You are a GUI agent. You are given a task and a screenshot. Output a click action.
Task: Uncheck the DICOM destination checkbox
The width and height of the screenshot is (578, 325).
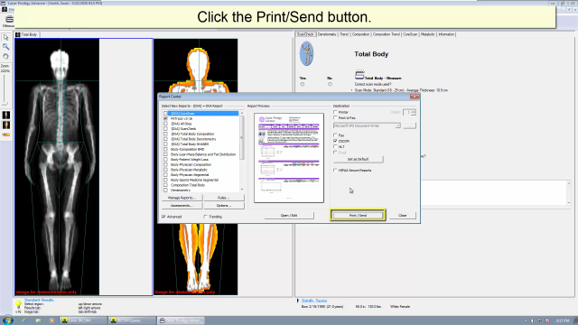(335, 141)
